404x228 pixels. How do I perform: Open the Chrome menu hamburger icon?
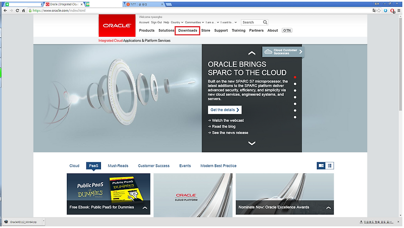point(399,11)
